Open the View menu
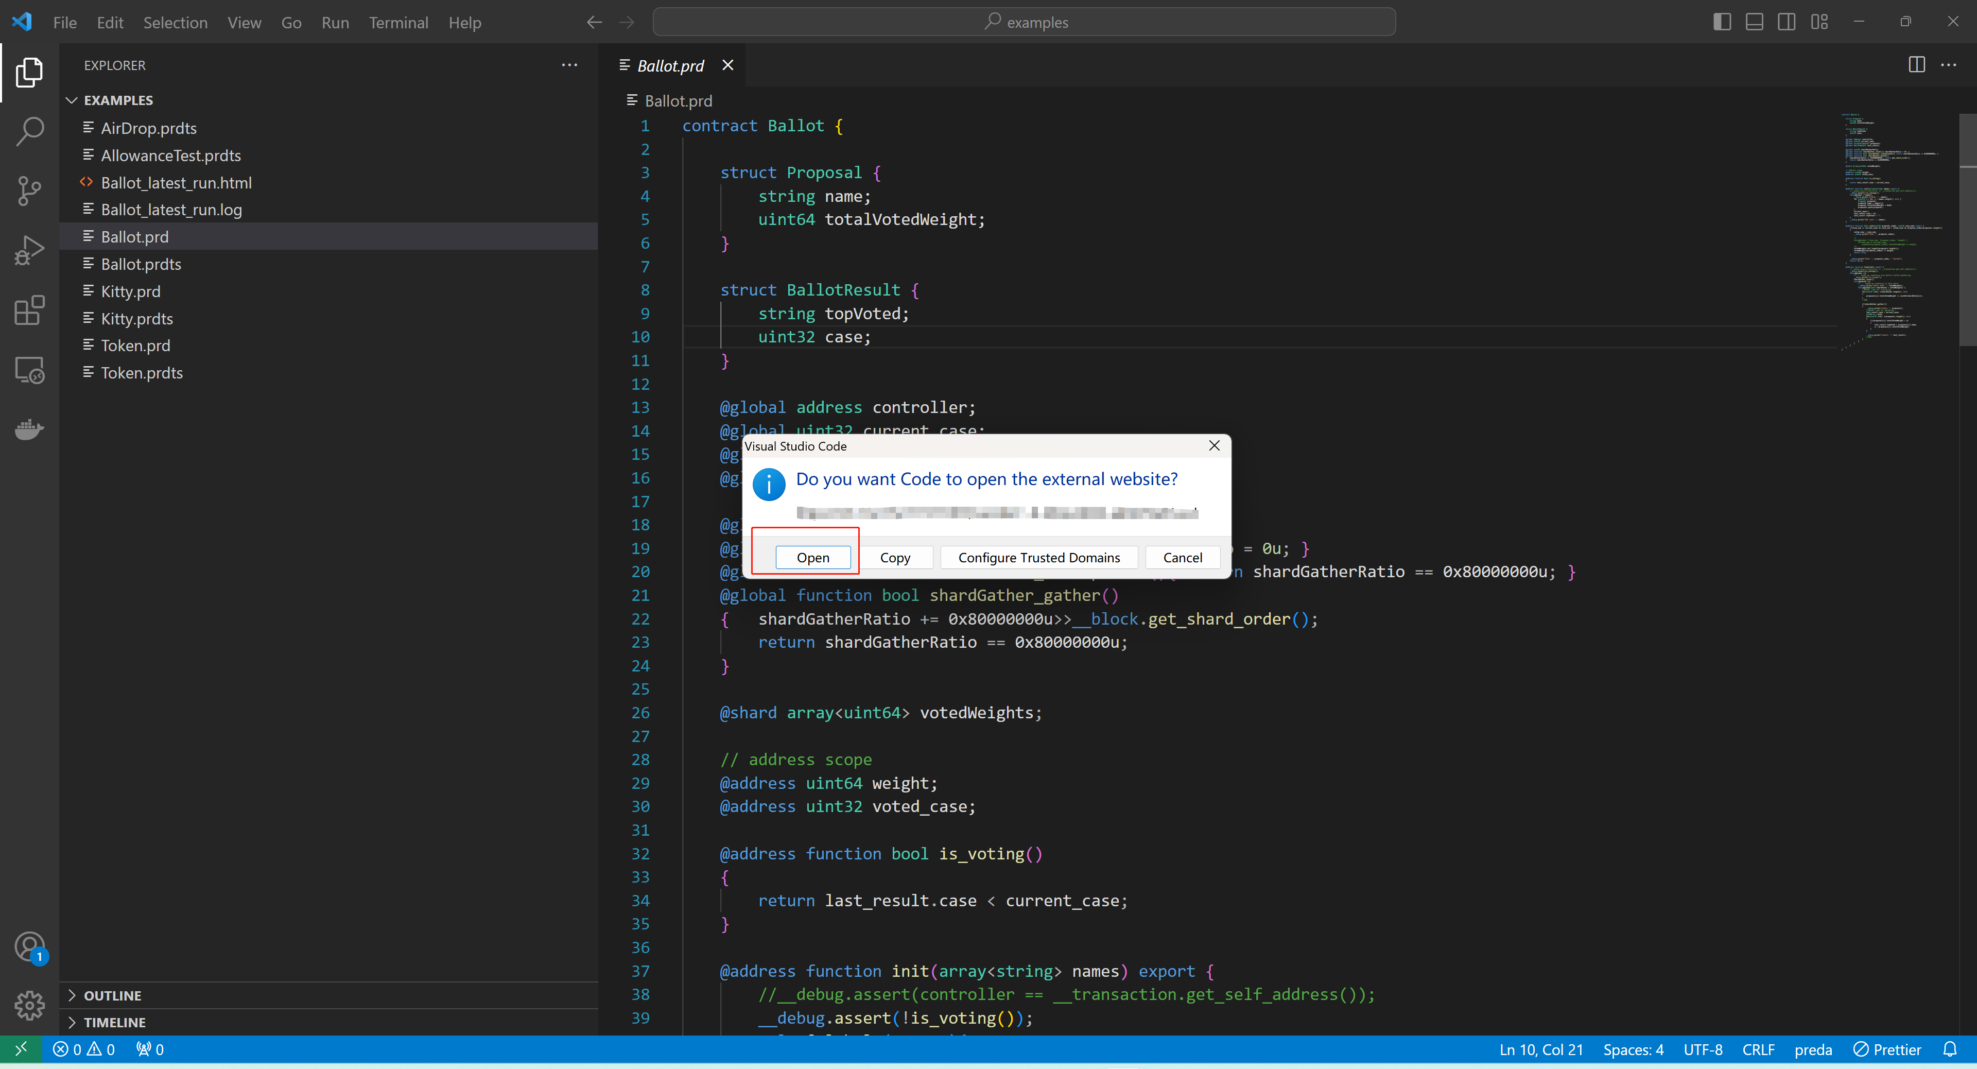The image size is (1977, 1069). tap(244, 22)
